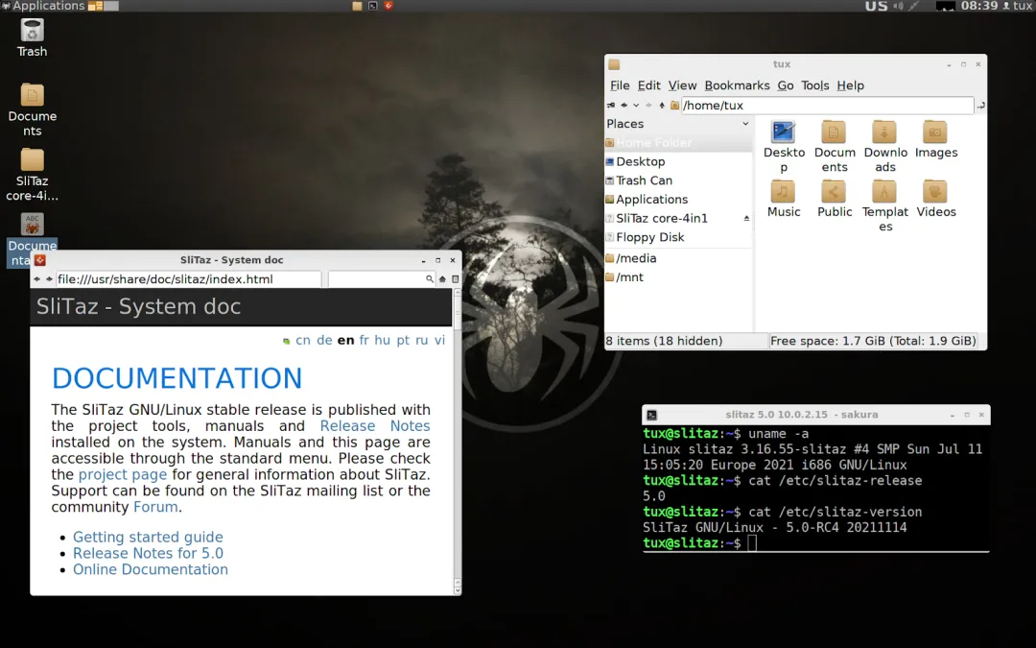The height and width of the screenshot is (648, 1036).
Task: Open the Edit menu
Action: (x=648, y=85)
